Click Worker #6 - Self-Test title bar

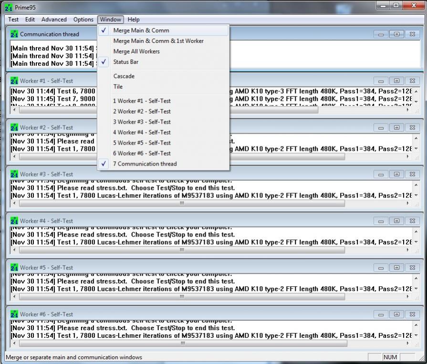[x=191, y=314]
